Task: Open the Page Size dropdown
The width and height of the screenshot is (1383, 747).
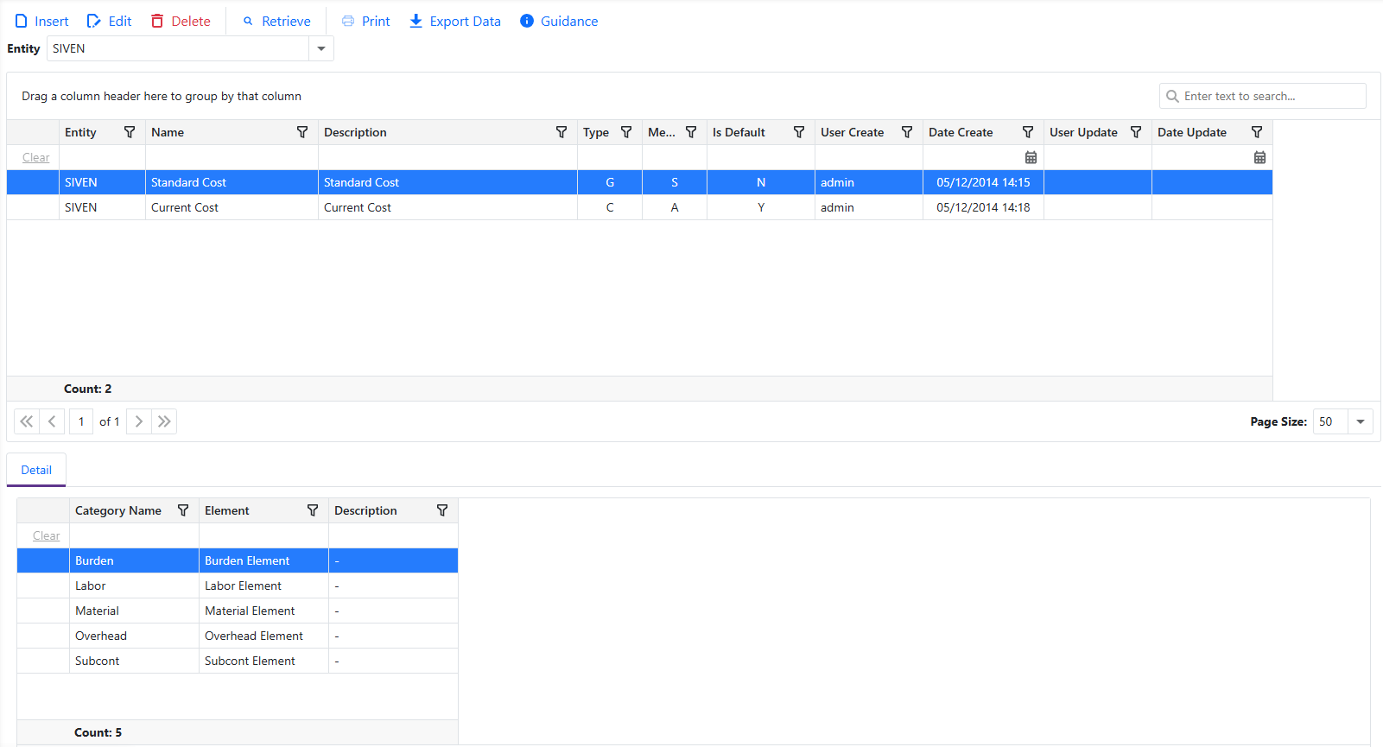Action: click(1361, 421)
